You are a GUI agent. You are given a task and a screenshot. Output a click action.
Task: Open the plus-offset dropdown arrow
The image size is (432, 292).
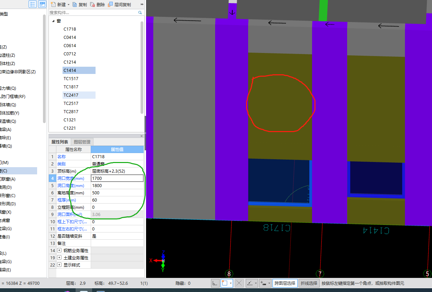pos(269,283)
